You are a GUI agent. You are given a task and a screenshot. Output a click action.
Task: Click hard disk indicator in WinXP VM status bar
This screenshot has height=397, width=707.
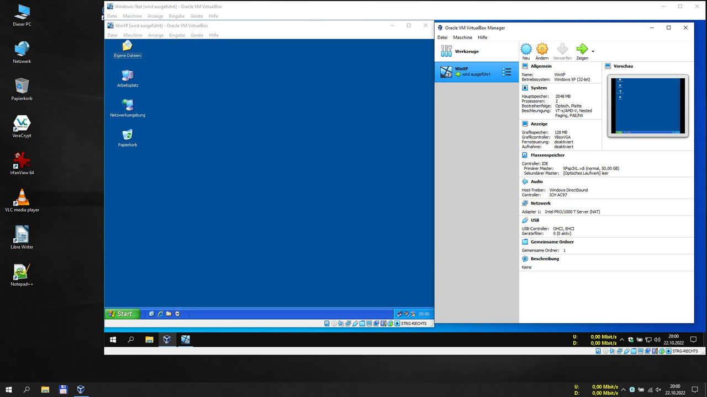(x=327, y=324)
